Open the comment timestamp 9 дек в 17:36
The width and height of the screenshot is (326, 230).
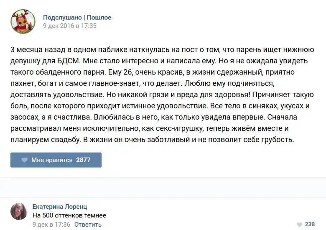click(52, 225)
